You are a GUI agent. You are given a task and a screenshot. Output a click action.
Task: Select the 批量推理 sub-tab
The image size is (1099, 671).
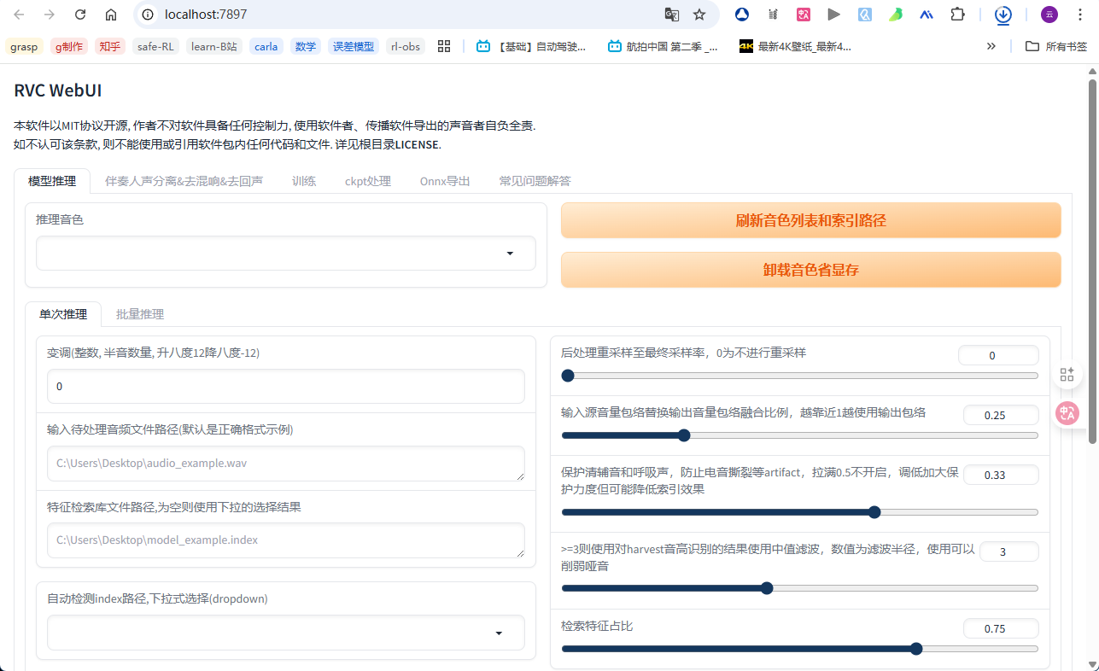(140, 314)
